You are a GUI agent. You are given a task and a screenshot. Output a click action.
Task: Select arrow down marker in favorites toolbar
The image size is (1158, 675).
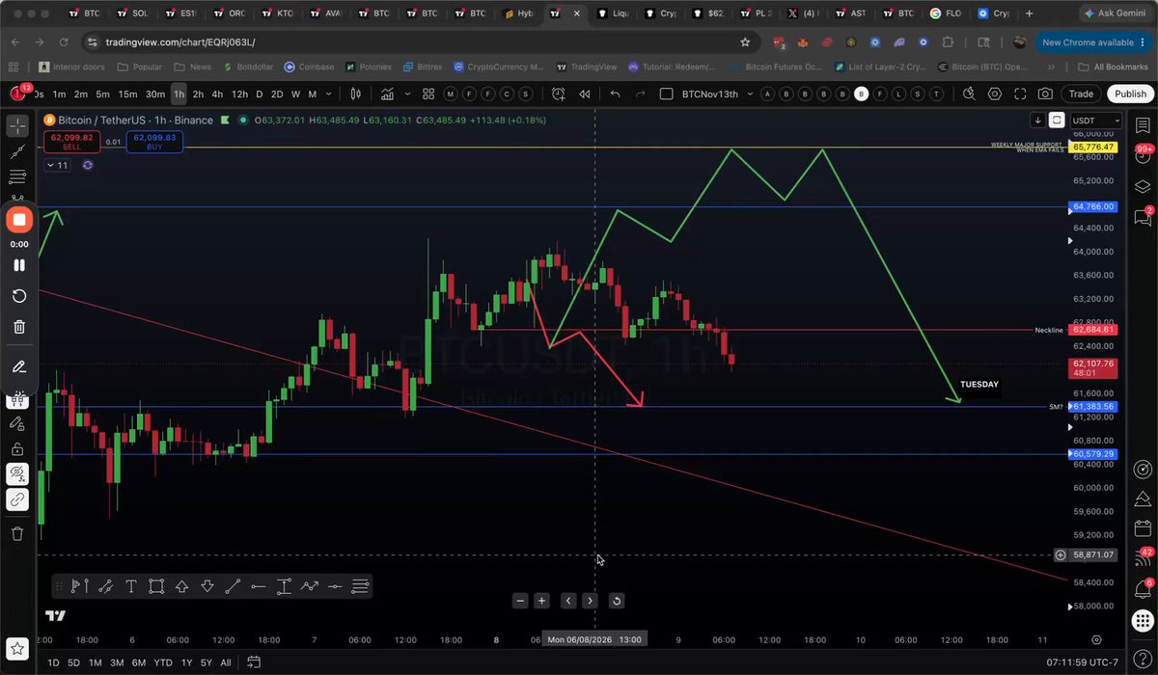(207, 585)
